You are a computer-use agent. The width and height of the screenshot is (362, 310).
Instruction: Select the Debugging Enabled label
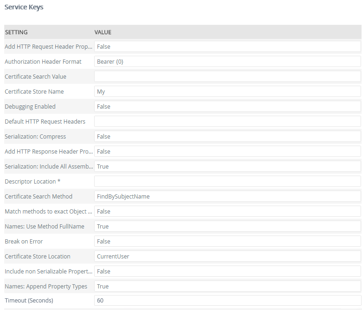[x=30, y=107]
